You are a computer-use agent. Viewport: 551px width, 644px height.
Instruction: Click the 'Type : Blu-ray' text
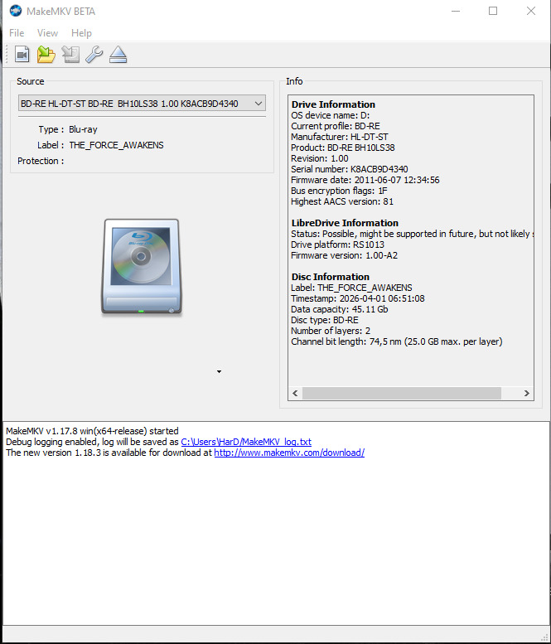(x=68, y=129)
